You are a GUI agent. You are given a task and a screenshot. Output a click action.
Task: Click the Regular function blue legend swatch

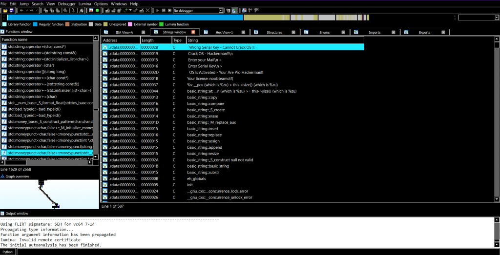coord(35,24)
